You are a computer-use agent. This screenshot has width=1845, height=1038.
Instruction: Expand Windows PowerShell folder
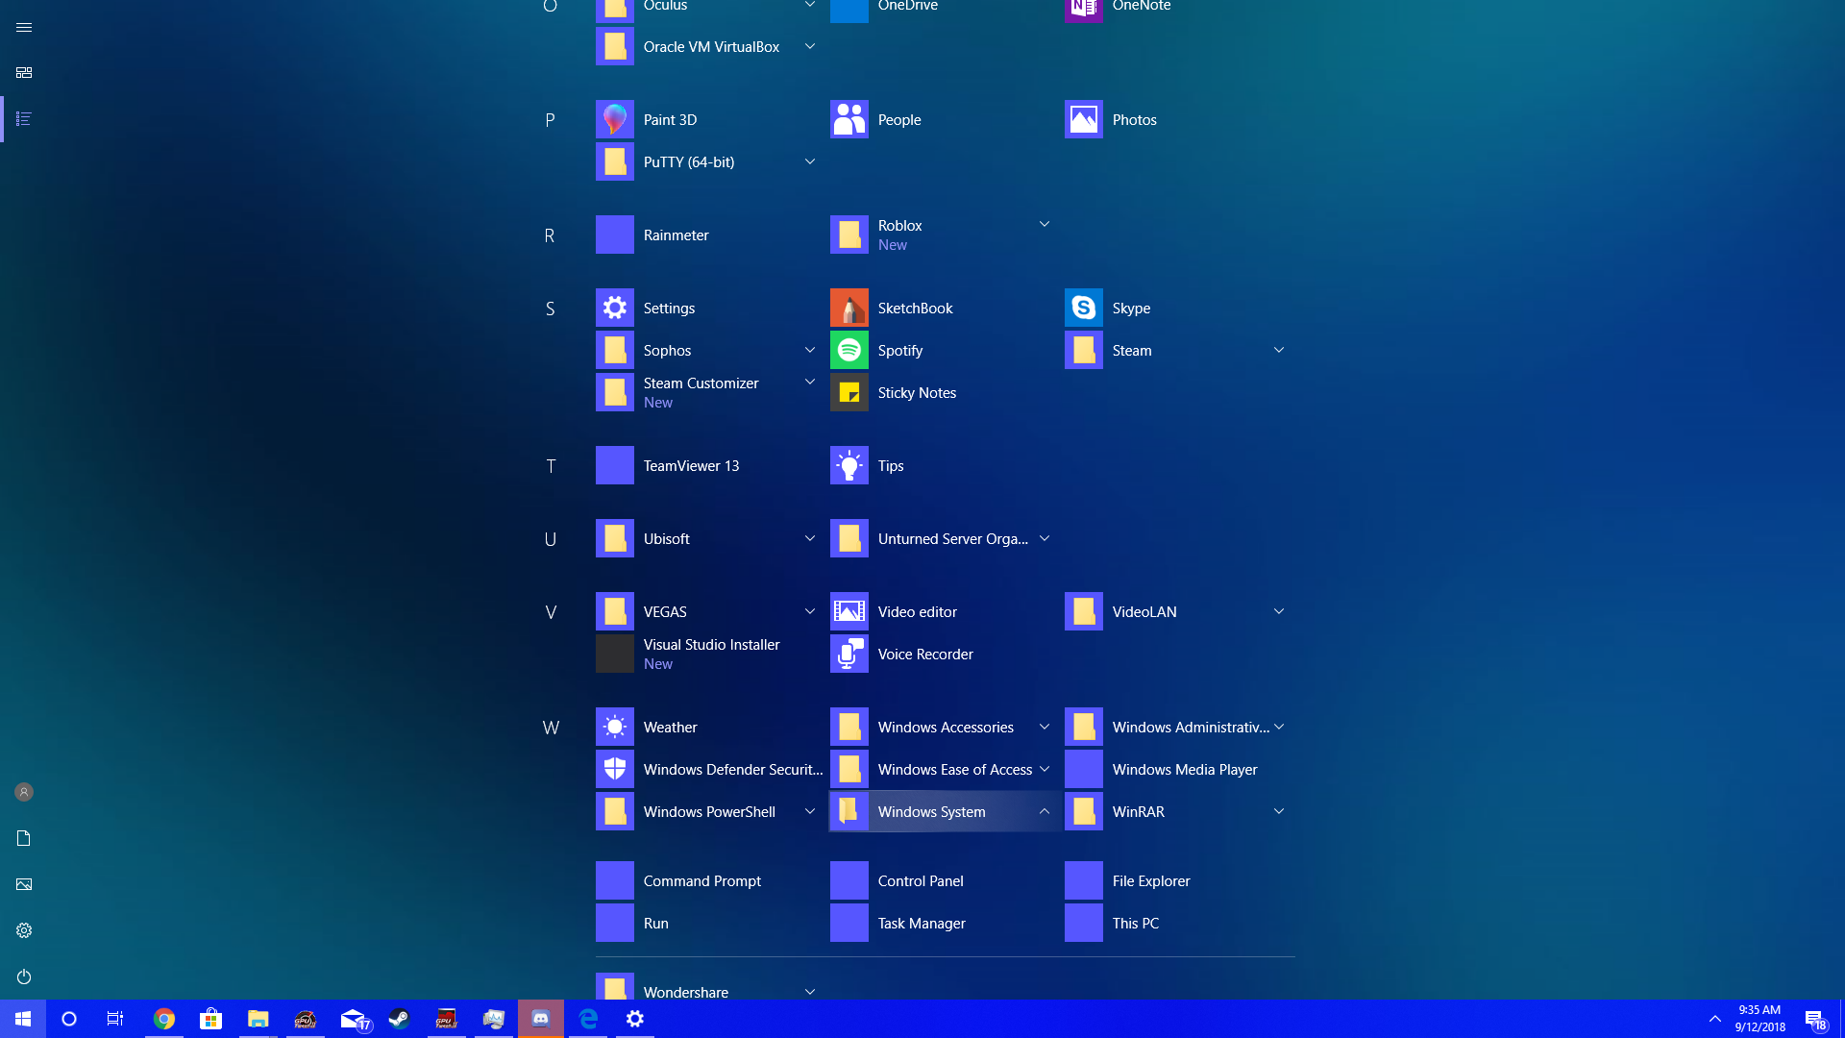click(x=810, y=811)
